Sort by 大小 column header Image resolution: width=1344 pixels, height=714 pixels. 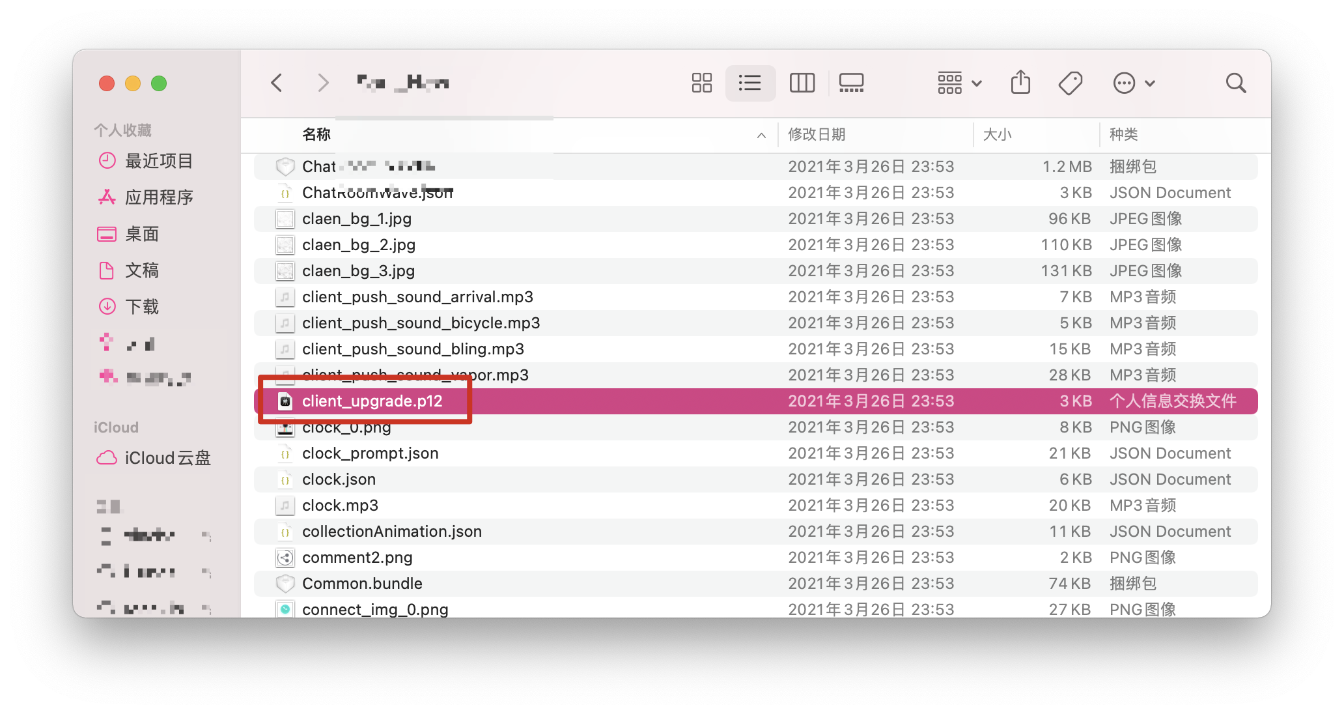pyautogui.click(x=997, y=135)
